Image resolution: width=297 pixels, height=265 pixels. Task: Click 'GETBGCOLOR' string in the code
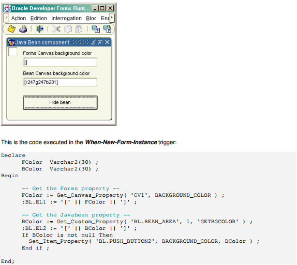pyautogui.click(x=218, y=222)
